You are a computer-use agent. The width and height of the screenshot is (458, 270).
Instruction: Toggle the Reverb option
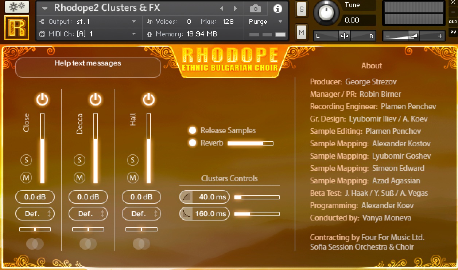pyautogui.click(x=193, y=143)
